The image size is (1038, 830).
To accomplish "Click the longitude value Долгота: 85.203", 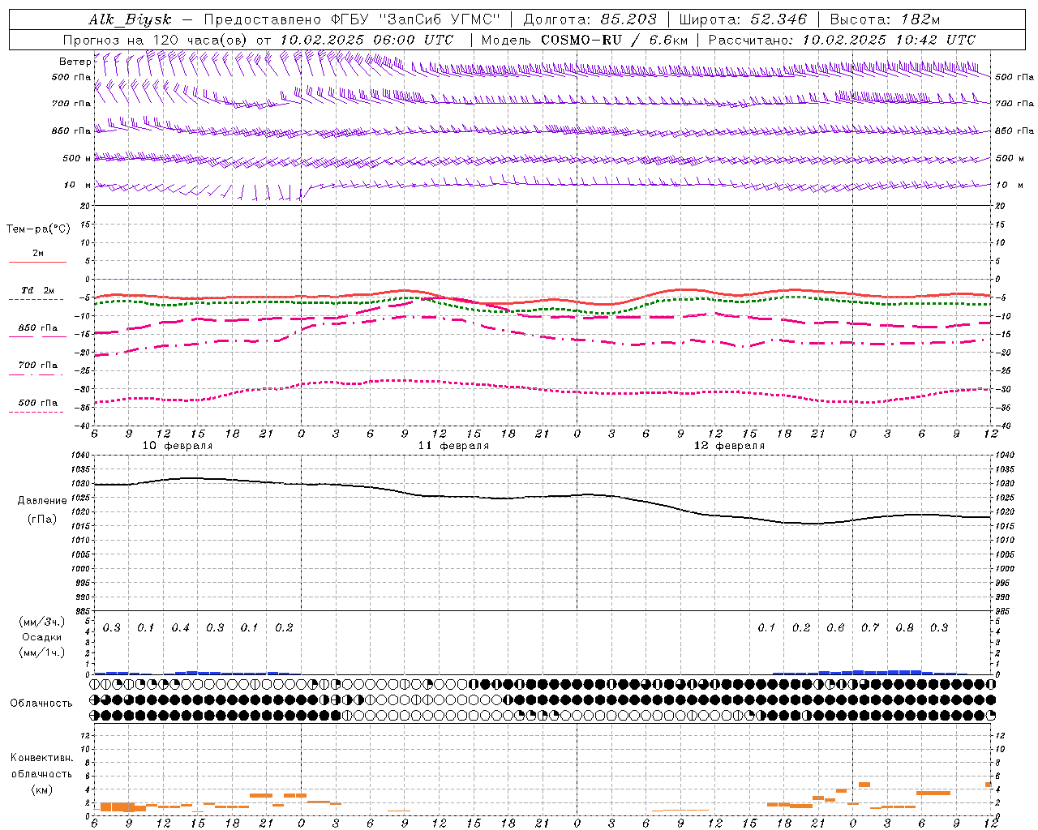I will pos(590,19).
